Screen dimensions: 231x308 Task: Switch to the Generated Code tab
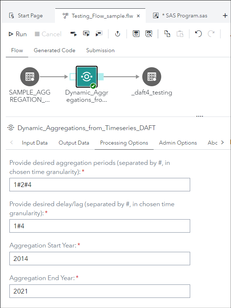click(x=54, y=50)
